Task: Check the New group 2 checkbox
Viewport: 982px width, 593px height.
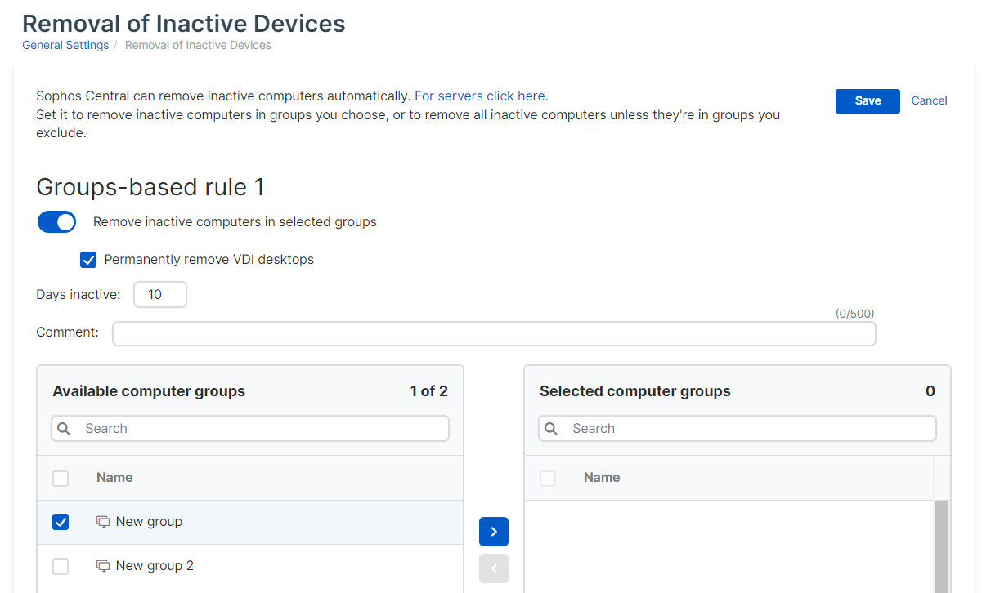Action: pos(61,566)
